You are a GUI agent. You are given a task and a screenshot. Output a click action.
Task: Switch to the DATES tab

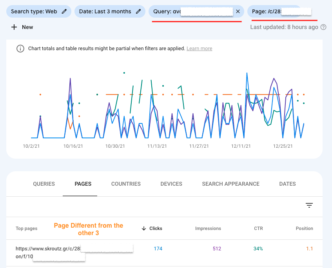click(287, 184)
